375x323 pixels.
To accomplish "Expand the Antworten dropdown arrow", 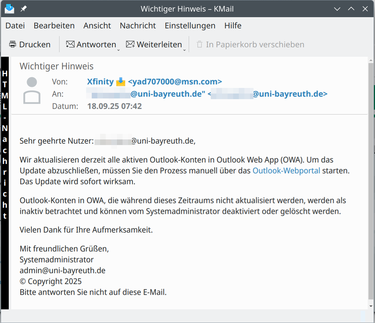I will coord(118,50).
